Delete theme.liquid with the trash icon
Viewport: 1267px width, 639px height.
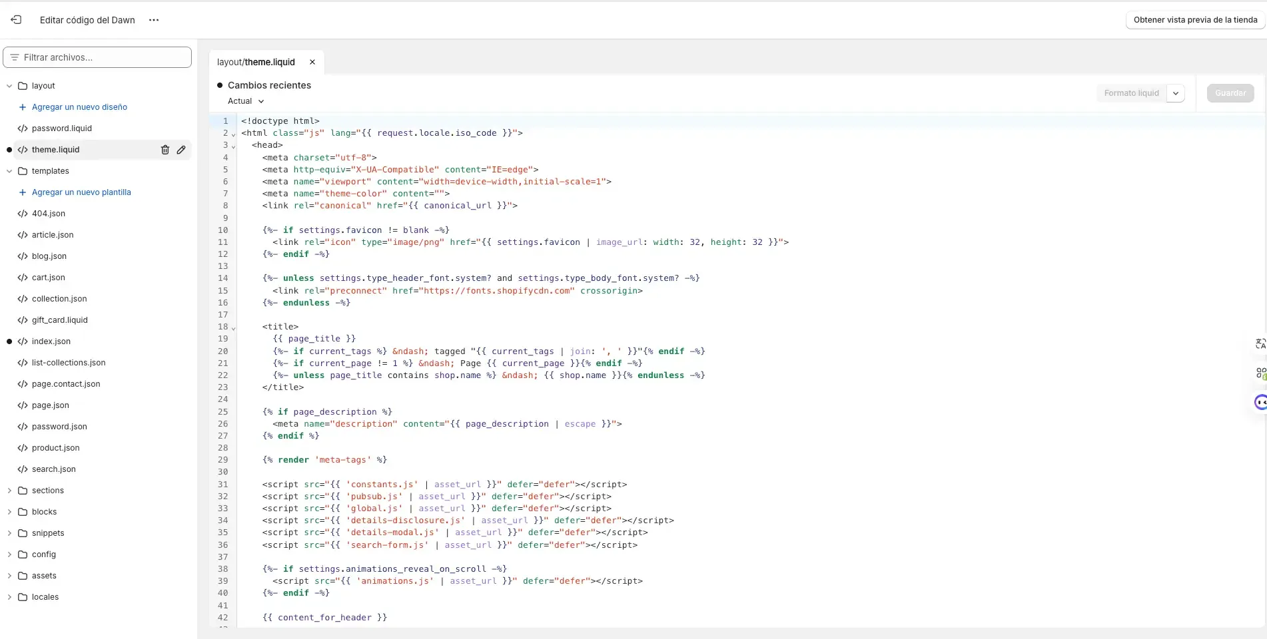click(165, 150)
